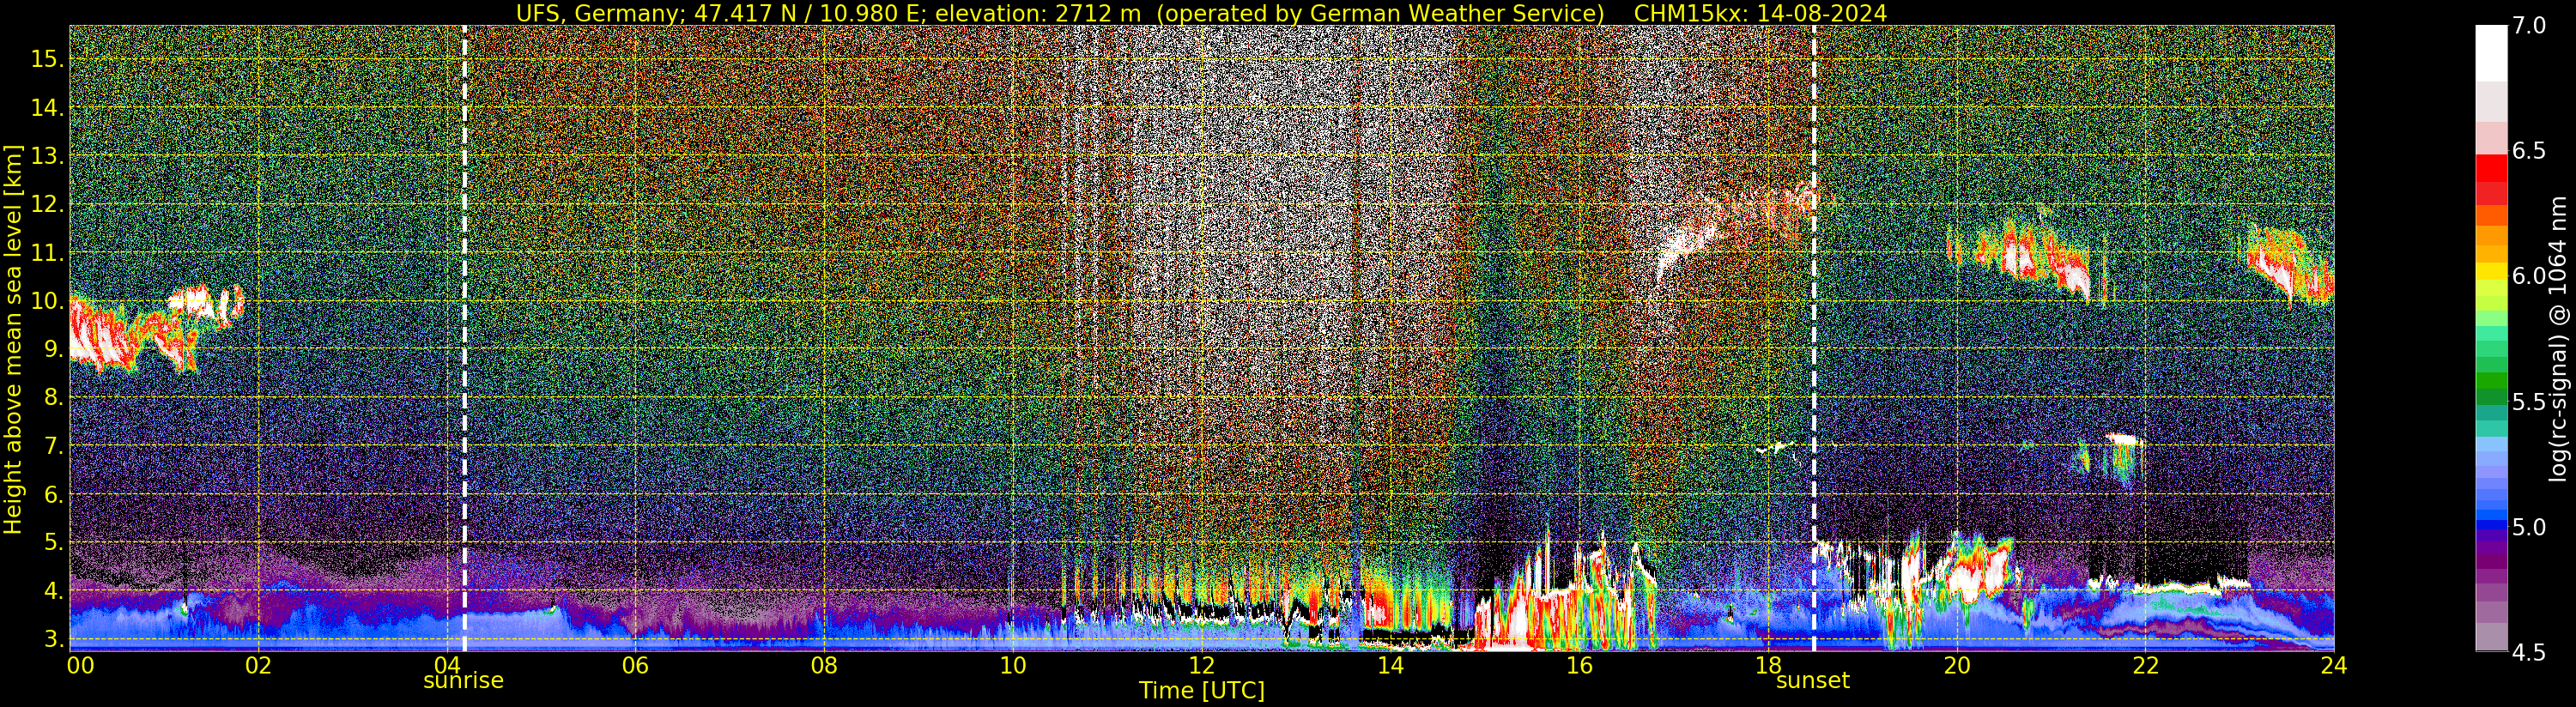The height and width of the screenshot is (707, 2576).
Task: Click the "20" time axis tick label
Action: 1956,665
